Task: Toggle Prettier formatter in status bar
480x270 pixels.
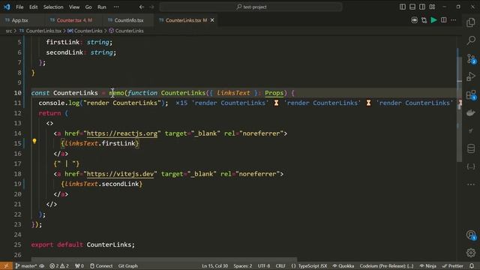Action: 452,265
